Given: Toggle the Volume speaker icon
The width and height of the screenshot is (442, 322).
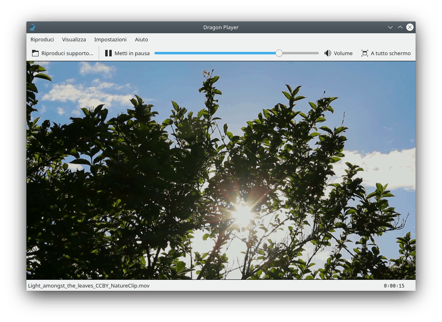Looking at the screenshot, I should pos(328,53).
